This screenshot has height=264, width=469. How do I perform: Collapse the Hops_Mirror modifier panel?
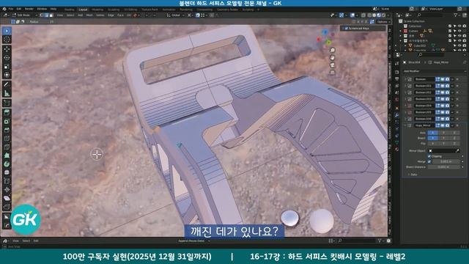pyautogui.click(x=405, y=125)
